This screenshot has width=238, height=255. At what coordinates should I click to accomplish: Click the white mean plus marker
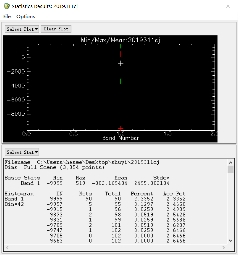coord(121,63)
